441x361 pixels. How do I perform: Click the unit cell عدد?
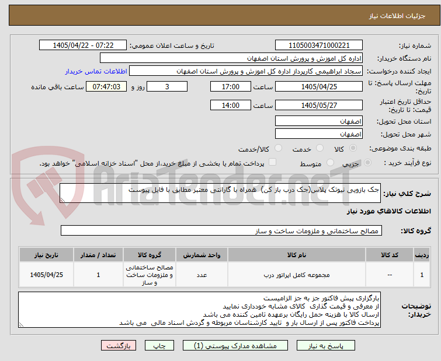[x=202, y=275]
